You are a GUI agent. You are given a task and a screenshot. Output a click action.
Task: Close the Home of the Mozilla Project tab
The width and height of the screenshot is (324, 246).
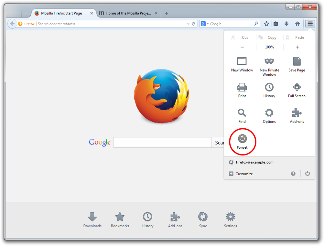[x=156, y=13]
